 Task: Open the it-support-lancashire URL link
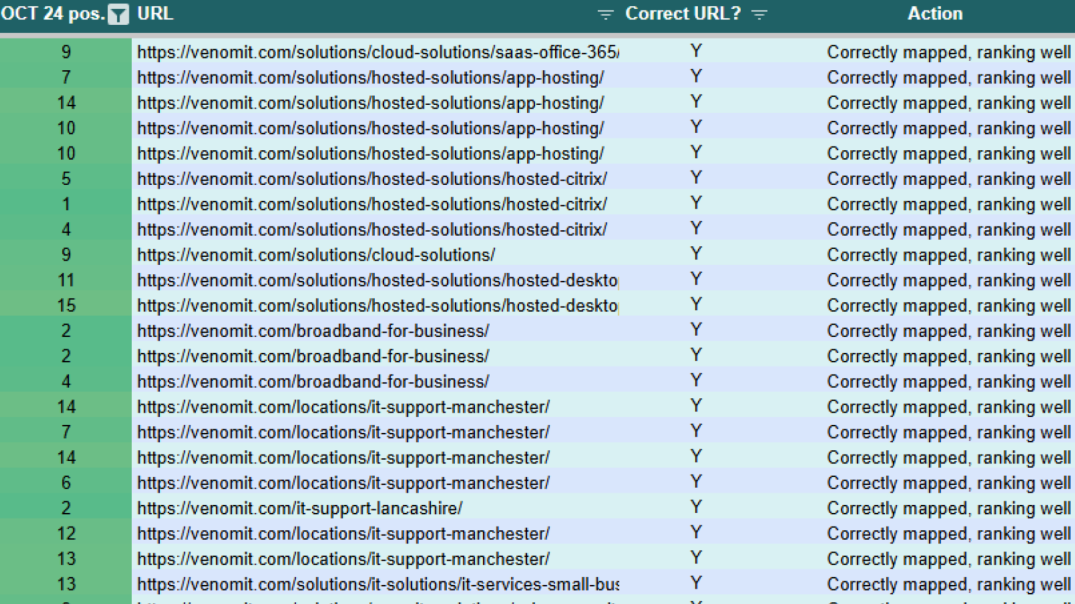click(x=299, y=508)
